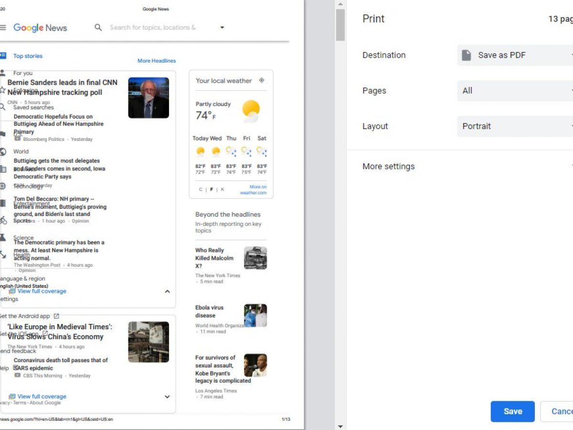Open the hamburger menu beside Google News

3,28
